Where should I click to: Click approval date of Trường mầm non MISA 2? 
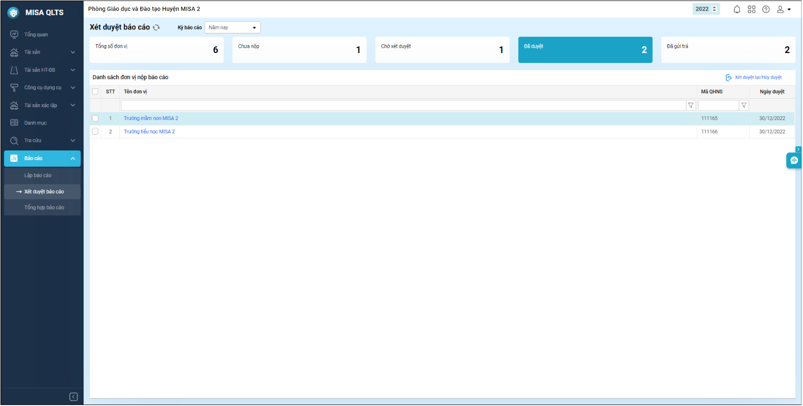(772, 118)
